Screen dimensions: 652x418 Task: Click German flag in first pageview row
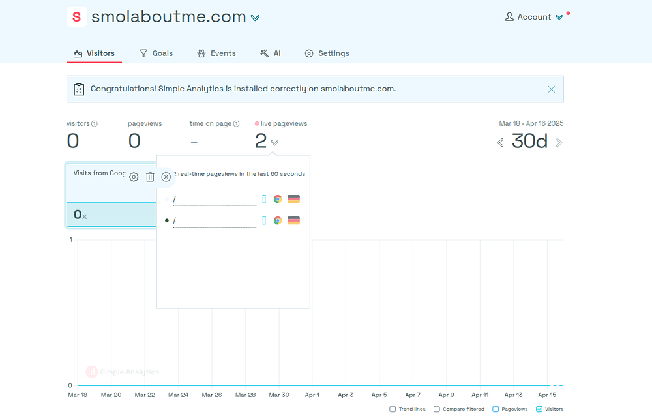pos(293,200)
